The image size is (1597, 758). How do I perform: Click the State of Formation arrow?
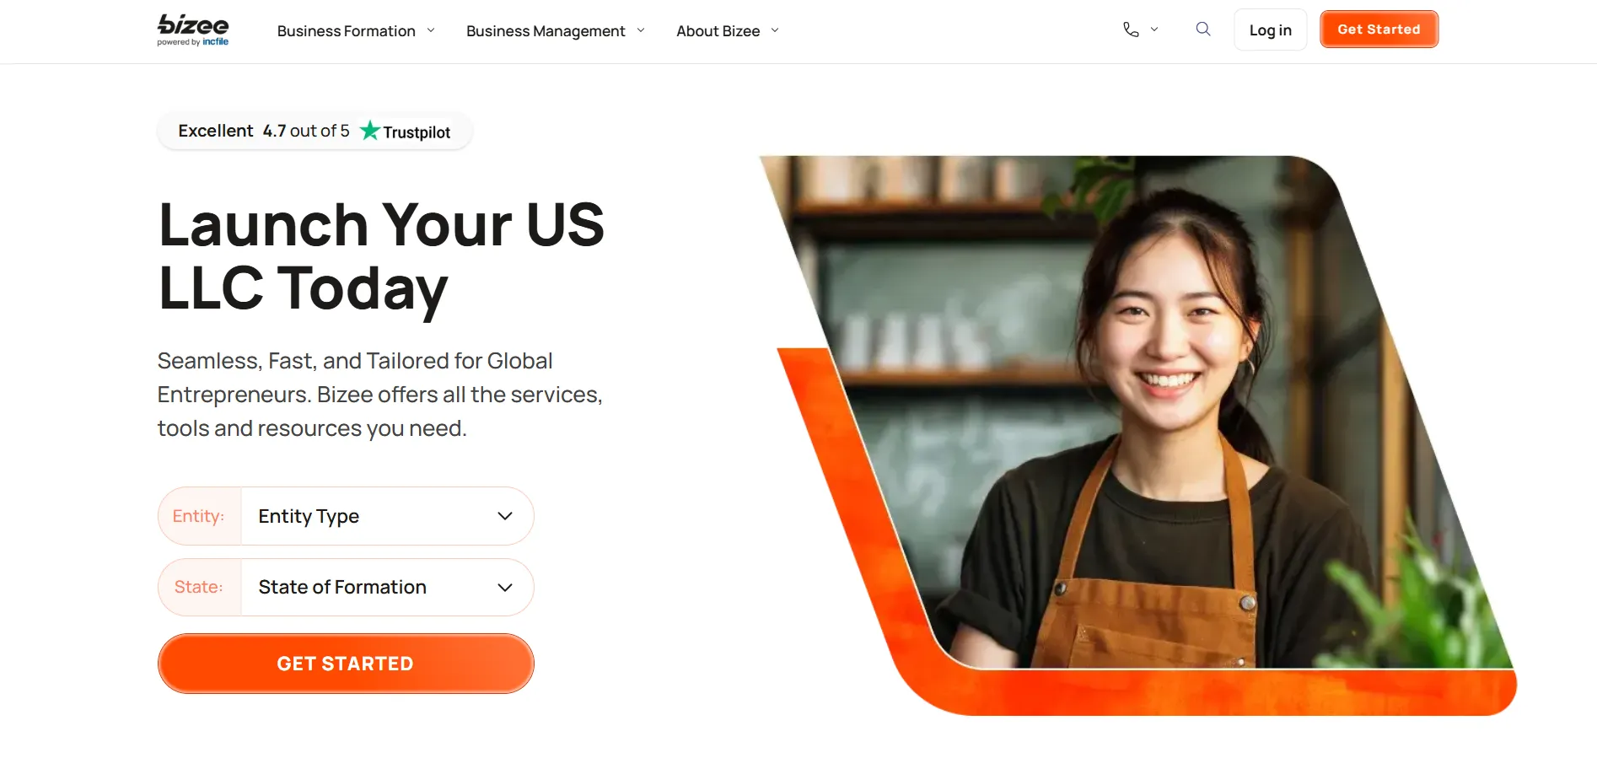pyautogui.click(x=505, y=588)
